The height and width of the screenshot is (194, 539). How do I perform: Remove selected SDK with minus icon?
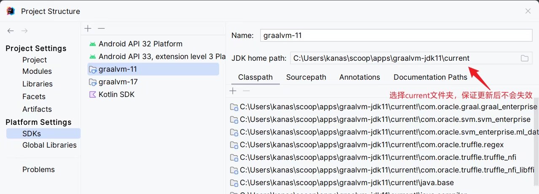coord(101,28)
